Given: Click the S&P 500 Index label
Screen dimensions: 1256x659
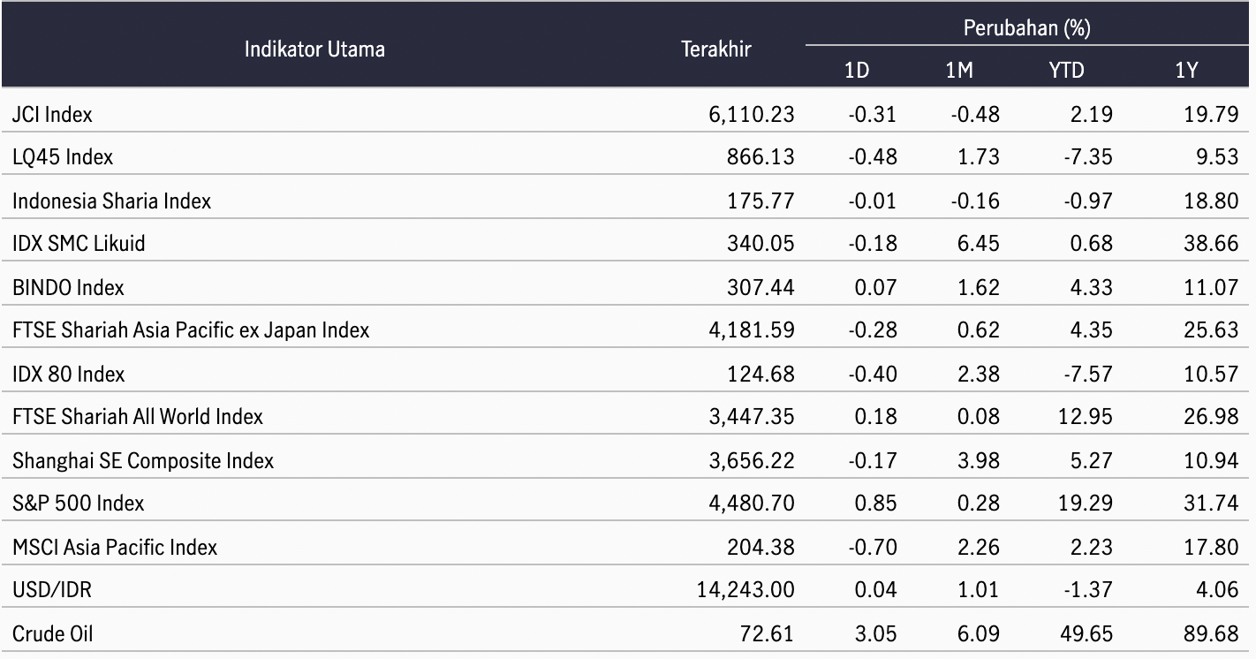Looking at the screenshot, I should coord(79,503).
